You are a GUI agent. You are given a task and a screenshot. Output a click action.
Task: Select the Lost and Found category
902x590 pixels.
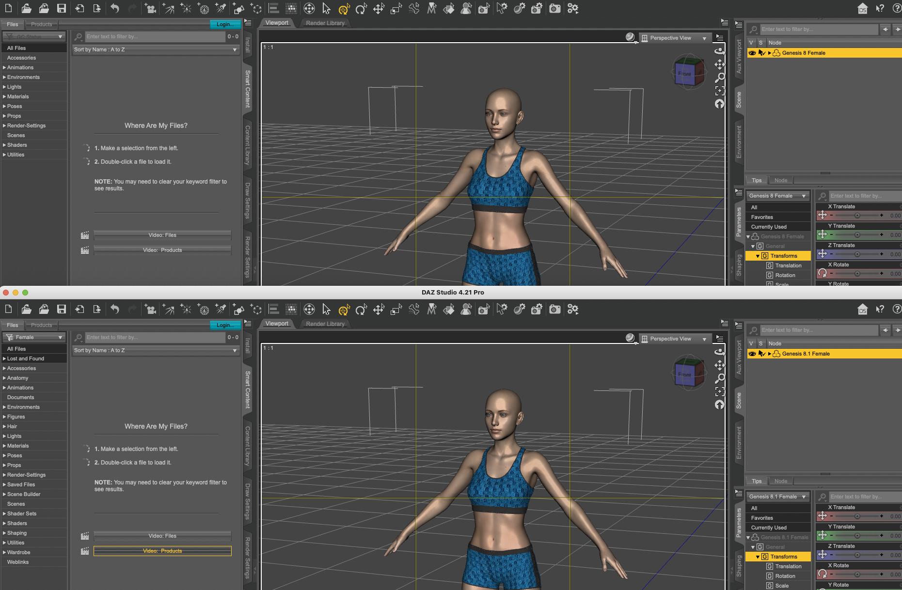(x=26, y=358)
